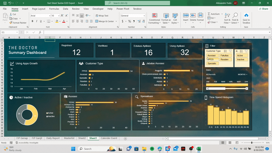Click Delete cells icon

[x=193, y=15]
